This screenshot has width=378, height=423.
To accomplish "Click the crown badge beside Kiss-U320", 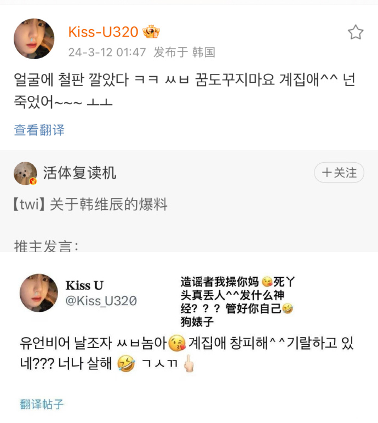I will (x=151, y=32).
